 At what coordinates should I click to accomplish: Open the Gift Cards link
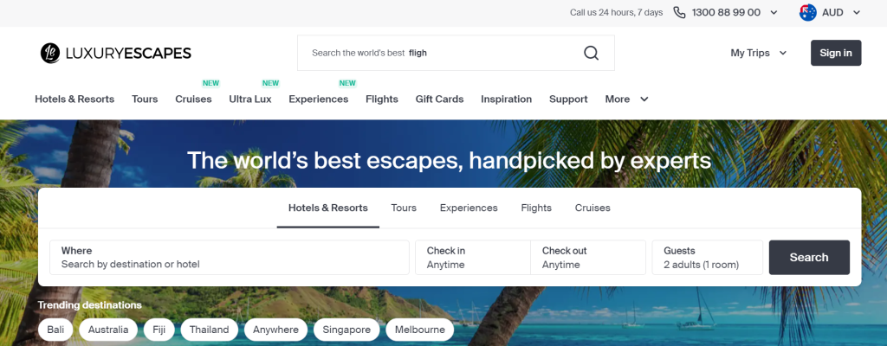[x=439, y=99]
